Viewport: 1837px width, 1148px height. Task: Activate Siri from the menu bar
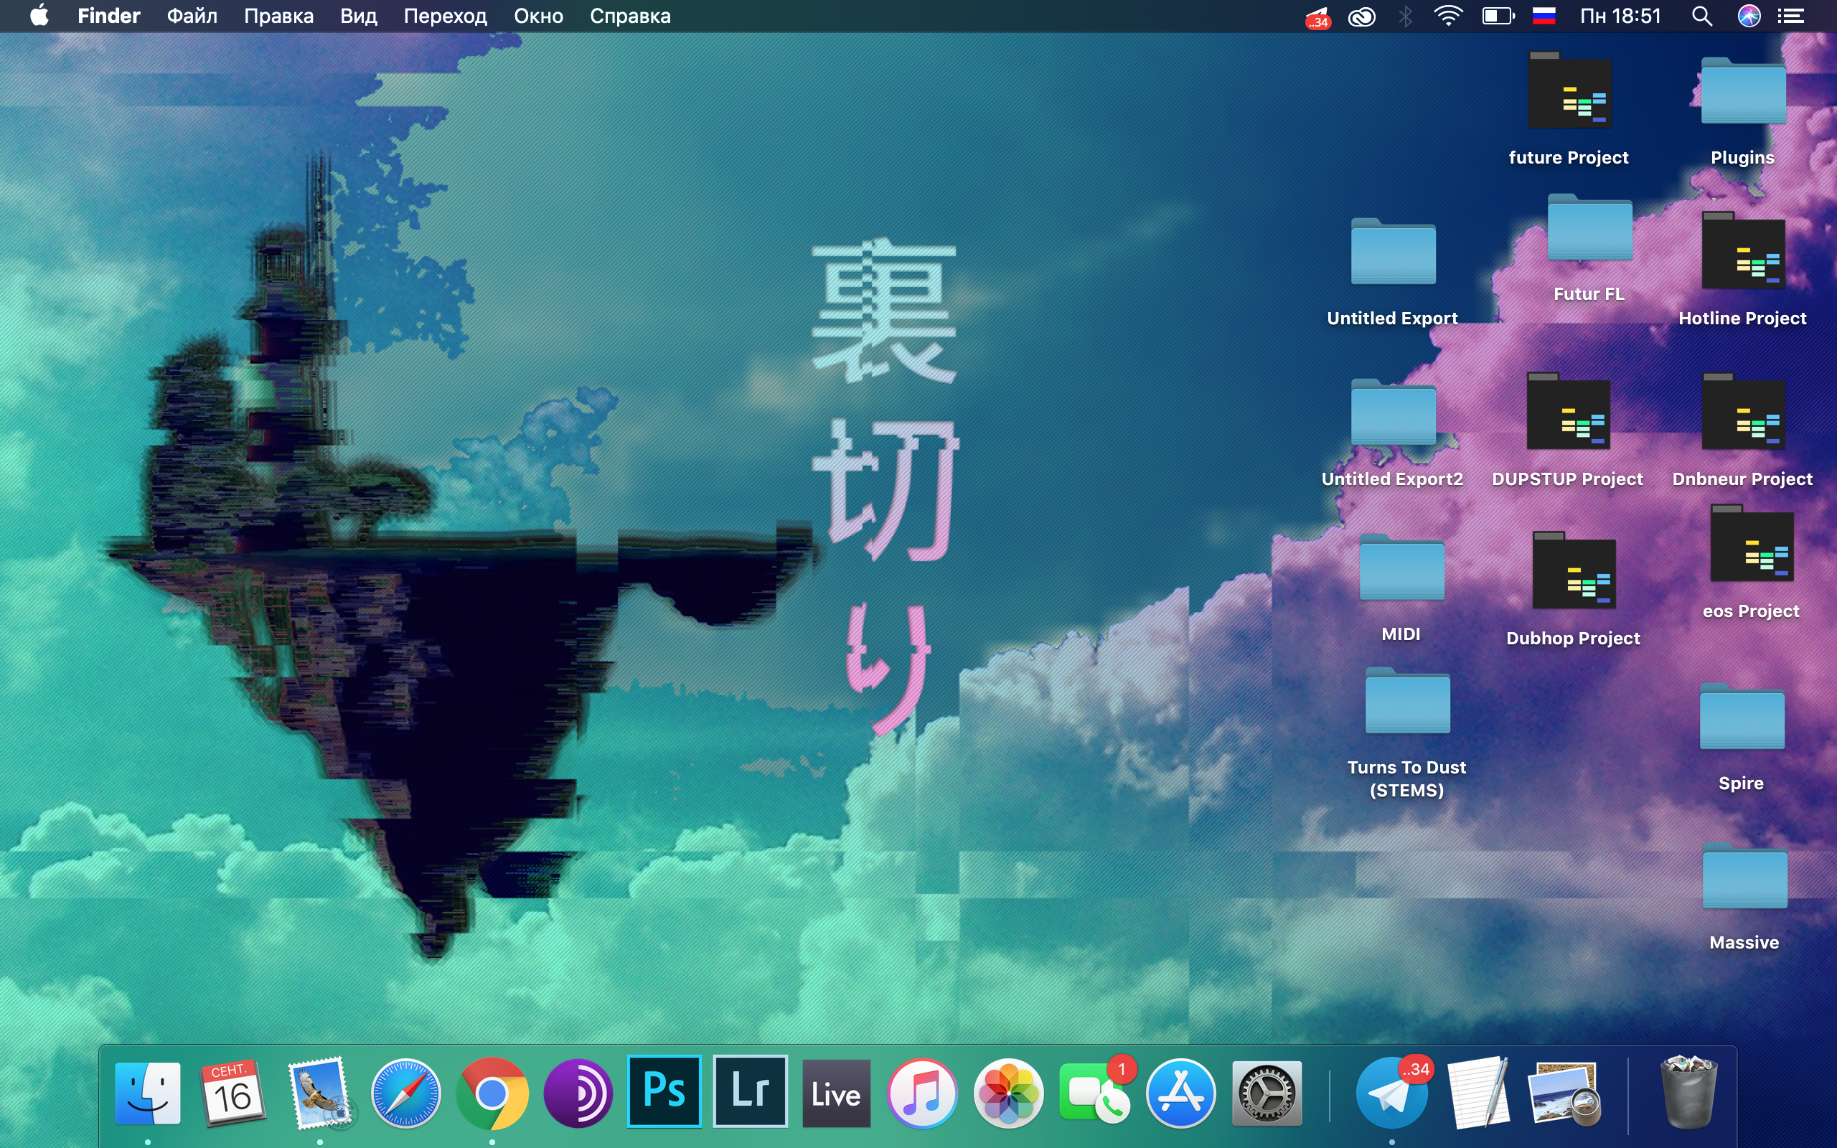click(x=1749, y=16)
